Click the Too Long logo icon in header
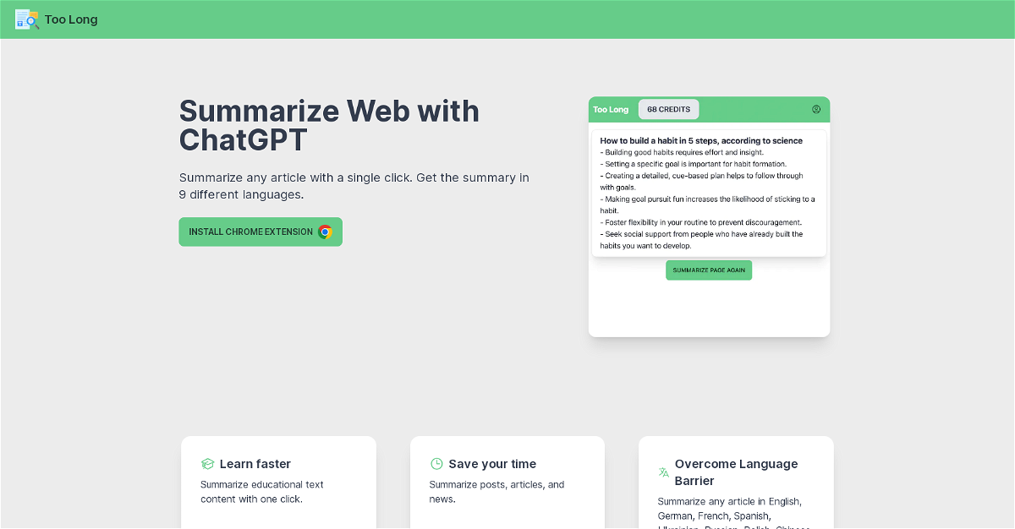 click(x=27, y=19)
